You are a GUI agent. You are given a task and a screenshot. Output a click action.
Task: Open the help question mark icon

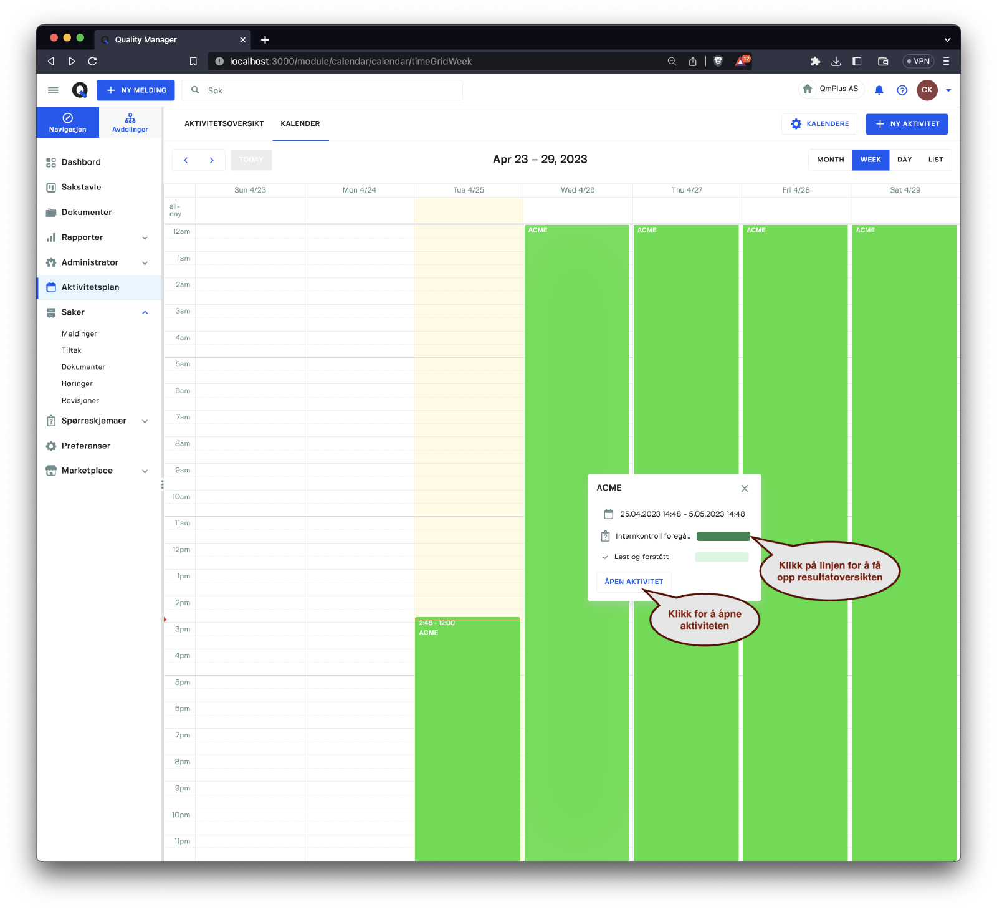(x=902, y=90)
